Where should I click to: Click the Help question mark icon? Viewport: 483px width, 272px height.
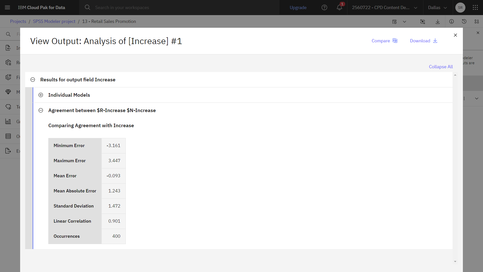[x=325, y=7]
